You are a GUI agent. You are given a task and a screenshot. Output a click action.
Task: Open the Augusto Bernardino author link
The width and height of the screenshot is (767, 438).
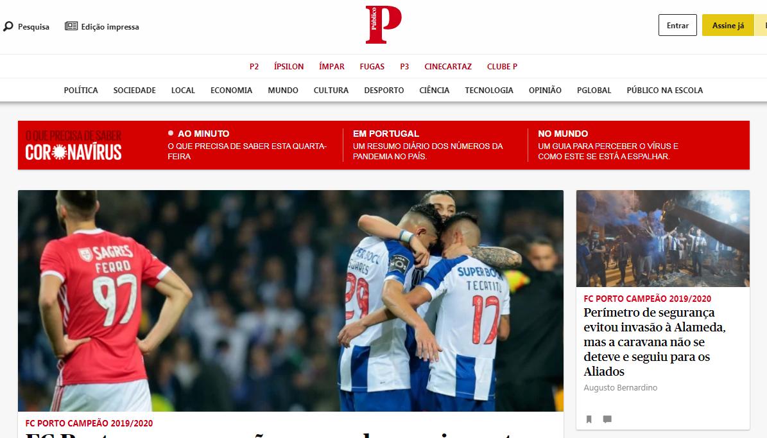pos(620,388)
